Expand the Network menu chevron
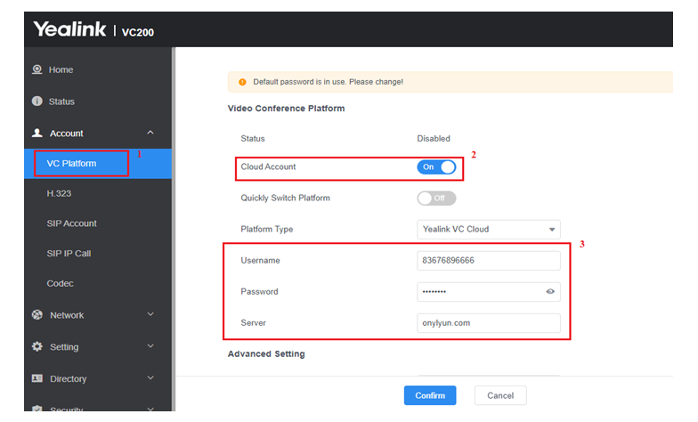The height and width of the screenshot is (422, 698). tap(150, 314)
